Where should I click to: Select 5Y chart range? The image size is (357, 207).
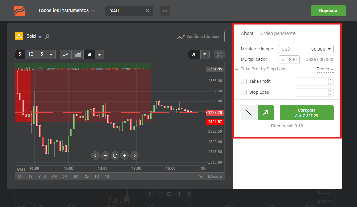tap(20, 176)
